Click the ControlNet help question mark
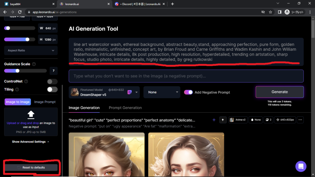Viewport: 315px width, 177px height. point(26,81)
